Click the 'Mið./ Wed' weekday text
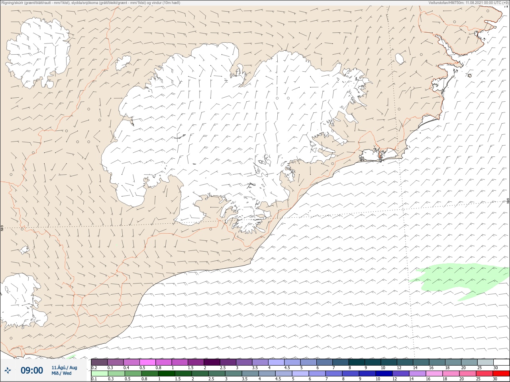 coord(61,373)
